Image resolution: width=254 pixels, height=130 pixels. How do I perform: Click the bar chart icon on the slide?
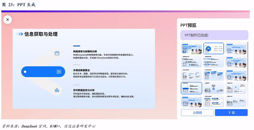(57, 90)
